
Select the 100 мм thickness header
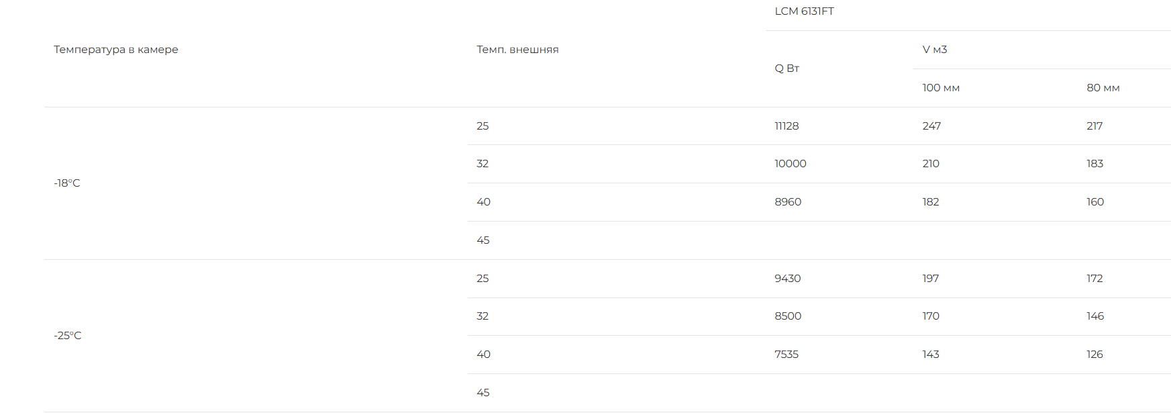pyautogui.click(x=941, y=88)
